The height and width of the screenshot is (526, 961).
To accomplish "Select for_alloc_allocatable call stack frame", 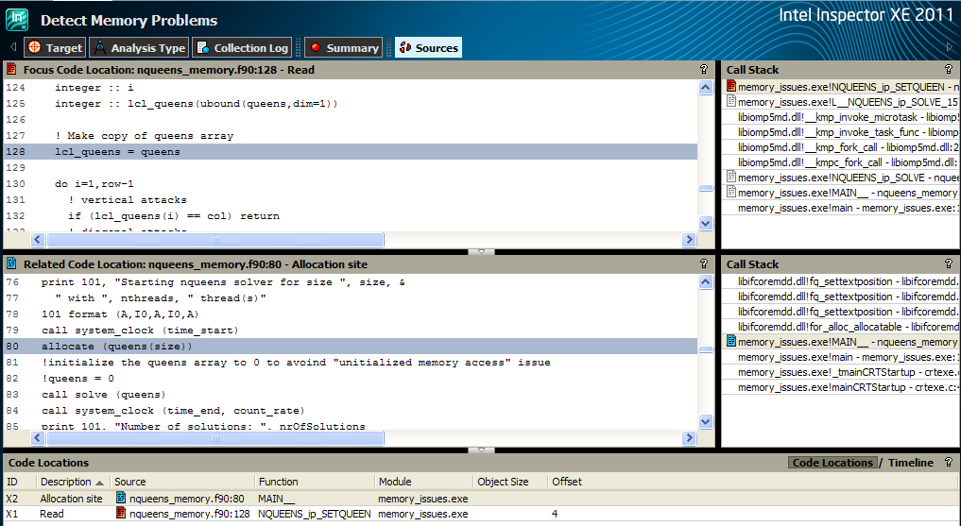I will click(x=842, y=327).
